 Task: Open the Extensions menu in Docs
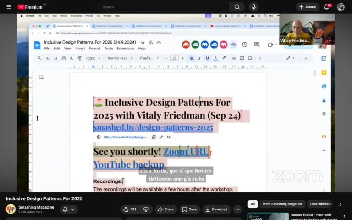(125, 48)
